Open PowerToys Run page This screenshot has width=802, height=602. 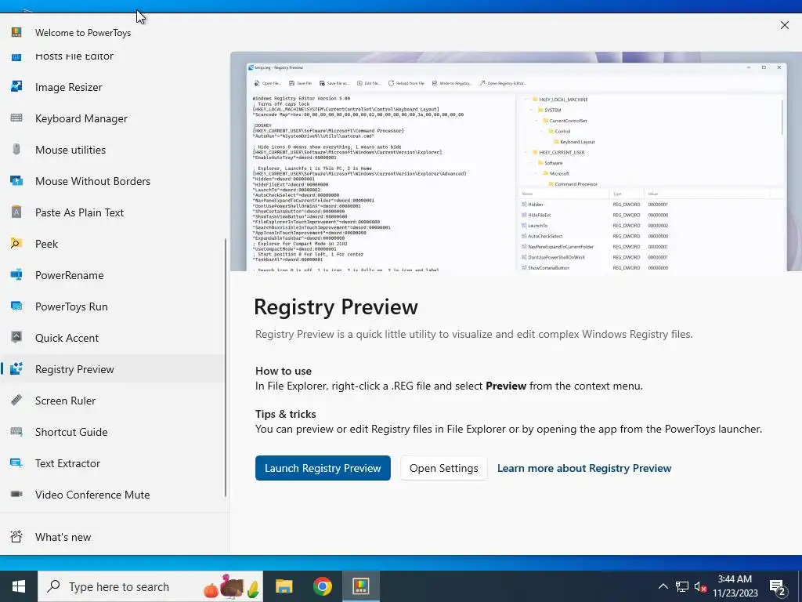click(x=113, y=306)
